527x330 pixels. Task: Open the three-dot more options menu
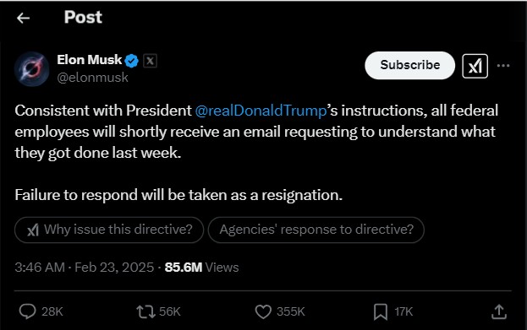tap(503, 65)
